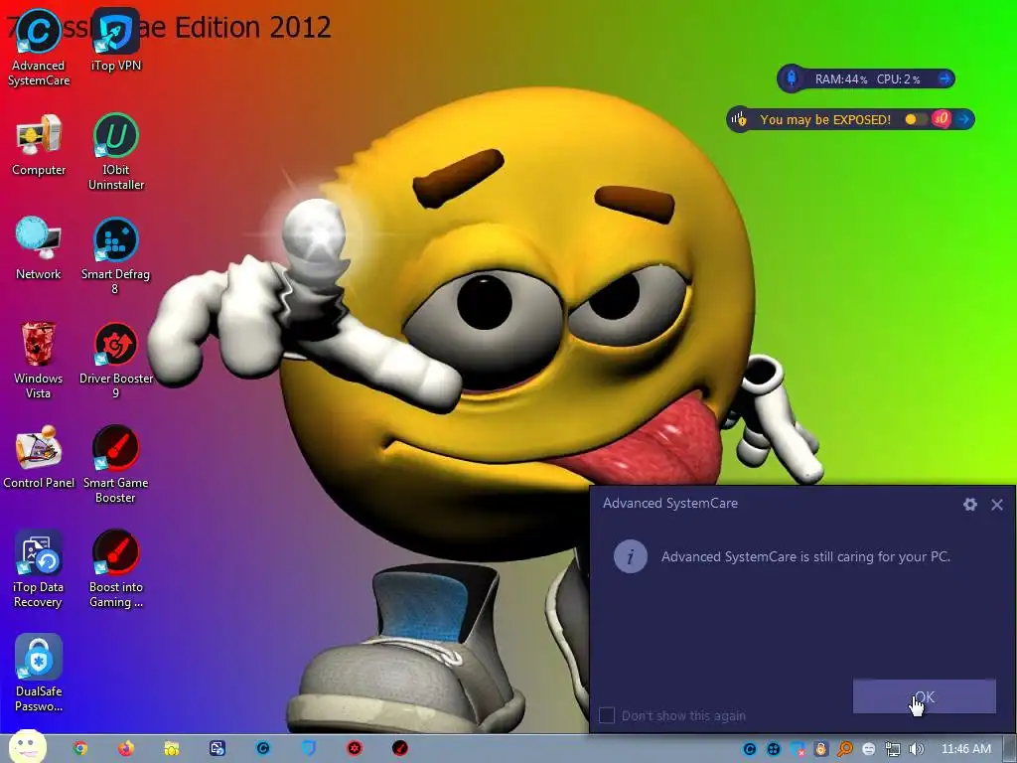This screenshot has width=1017, height=763.
Task: Click the orange magnifier tray icon
Action: click(844, 749)
